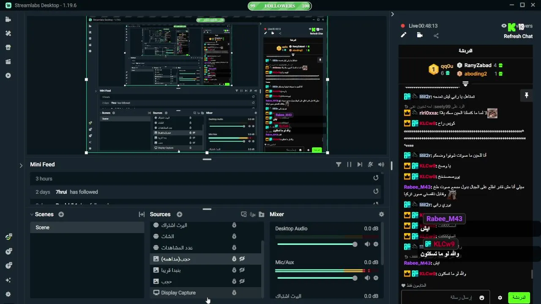Toggle lock on الشات source
The width and height of the screenshot is (541, 304).
point(234,236)
